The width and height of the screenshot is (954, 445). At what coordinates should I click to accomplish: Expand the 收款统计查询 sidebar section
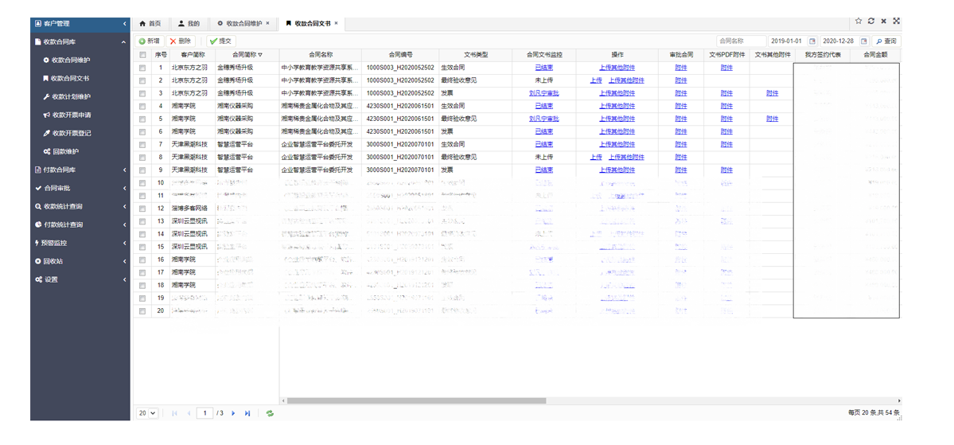pyautogui.click(x=80, y=206)
